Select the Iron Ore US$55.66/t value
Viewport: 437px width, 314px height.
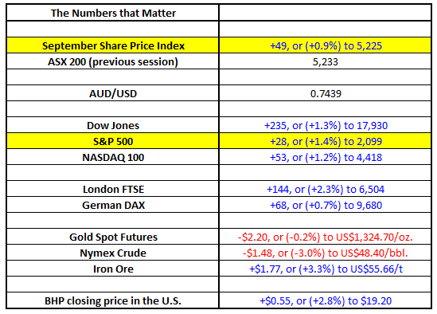326,269
